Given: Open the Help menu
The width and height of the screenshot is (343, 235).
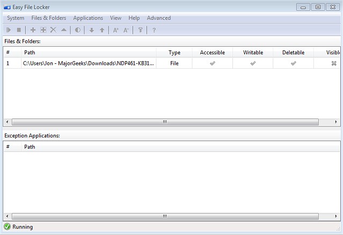Looking at the screenshot, I should 134,18.
